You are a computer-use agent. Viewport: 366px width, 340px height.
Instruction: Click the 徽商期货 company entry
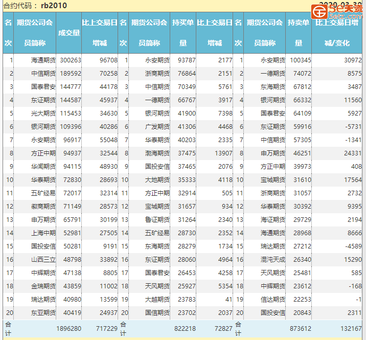(x=43, y=206)
